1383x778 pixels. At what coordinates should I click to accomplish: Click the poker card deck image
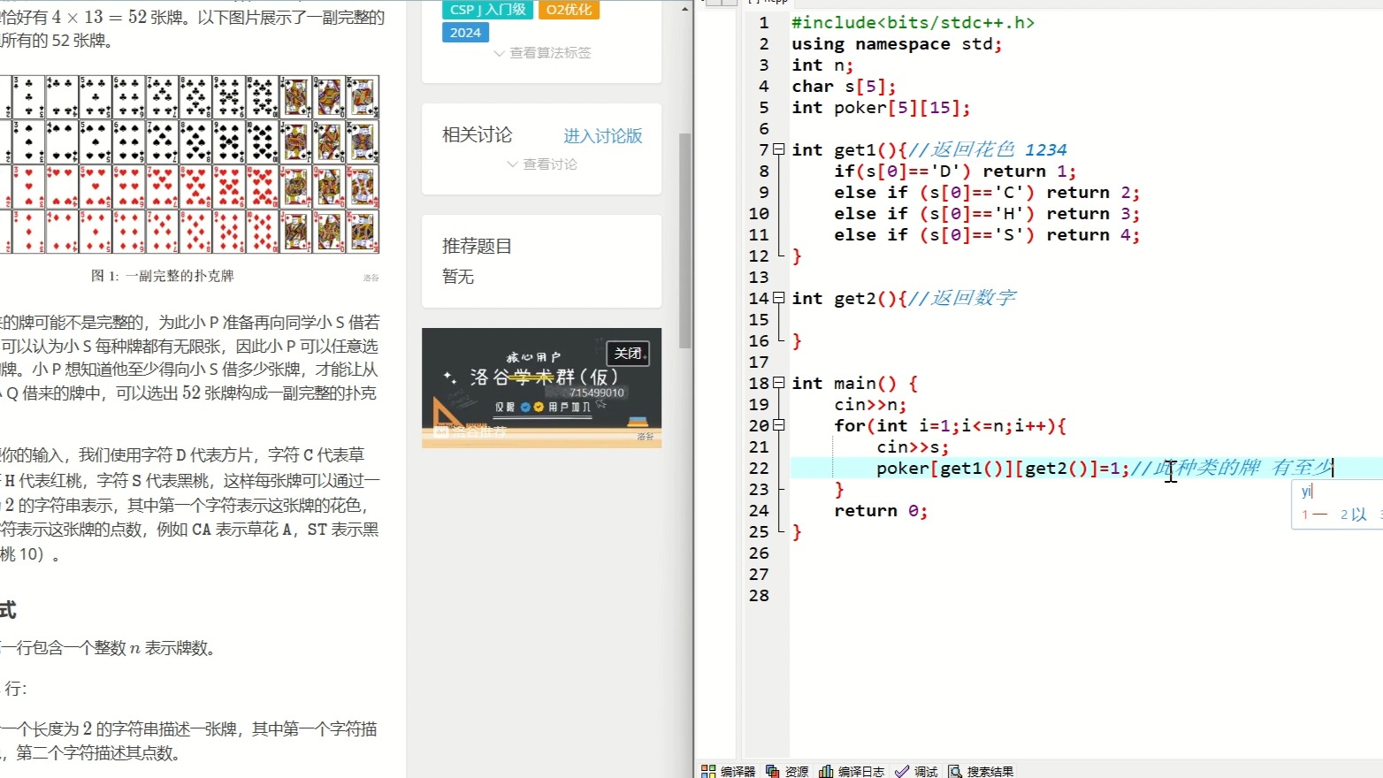190,164
